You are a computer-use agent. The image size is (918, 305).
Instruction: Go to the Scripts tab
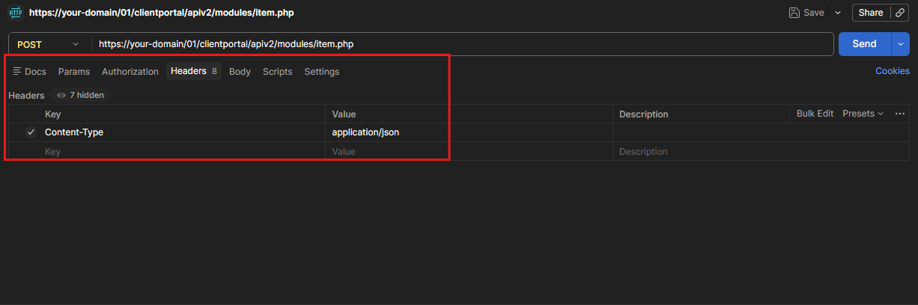coord(278,72)
